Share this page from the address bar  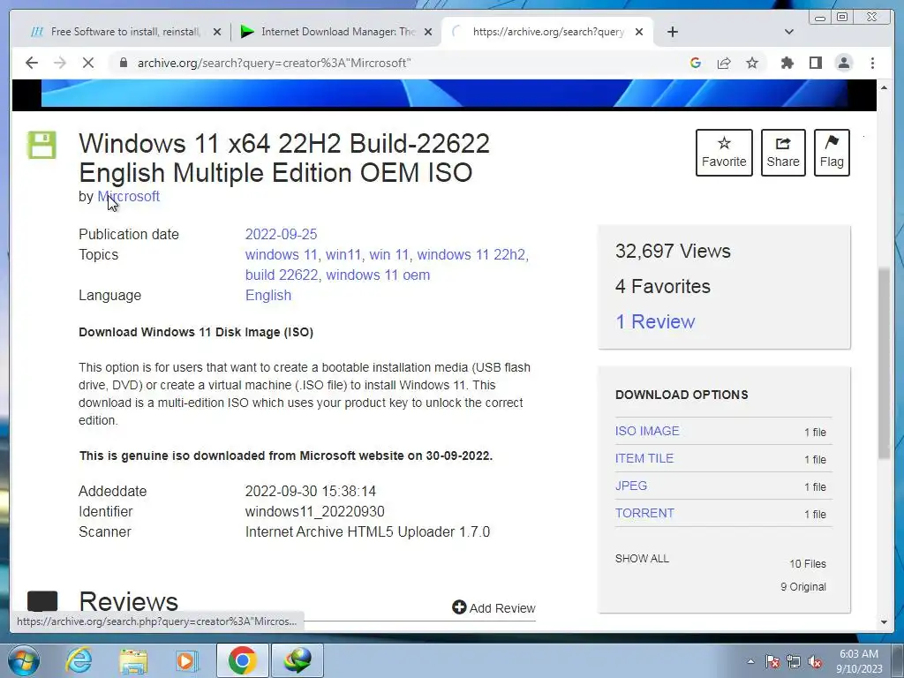click(724, 63)
